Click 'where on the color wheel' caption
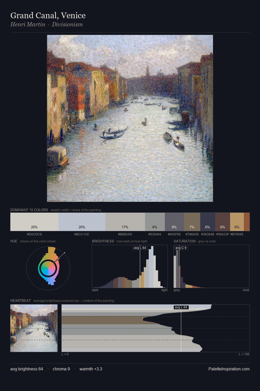260x391 pixels. [38, 241]
